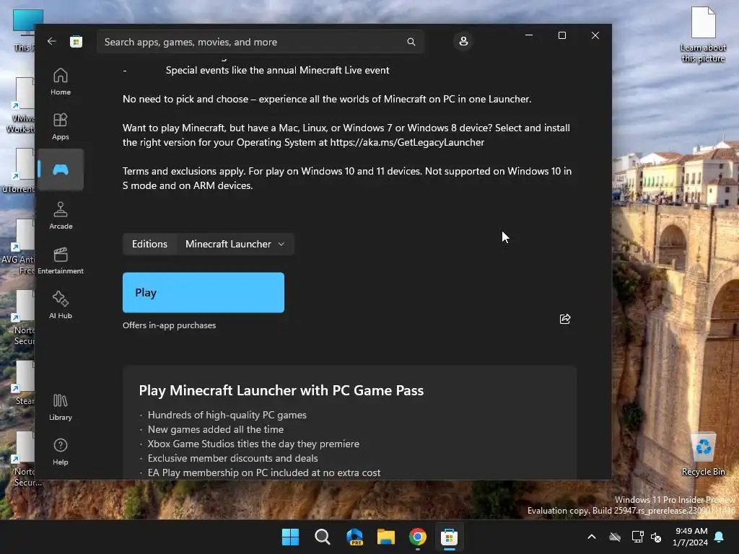Open Help in the Store sidebar

point(61,452)
